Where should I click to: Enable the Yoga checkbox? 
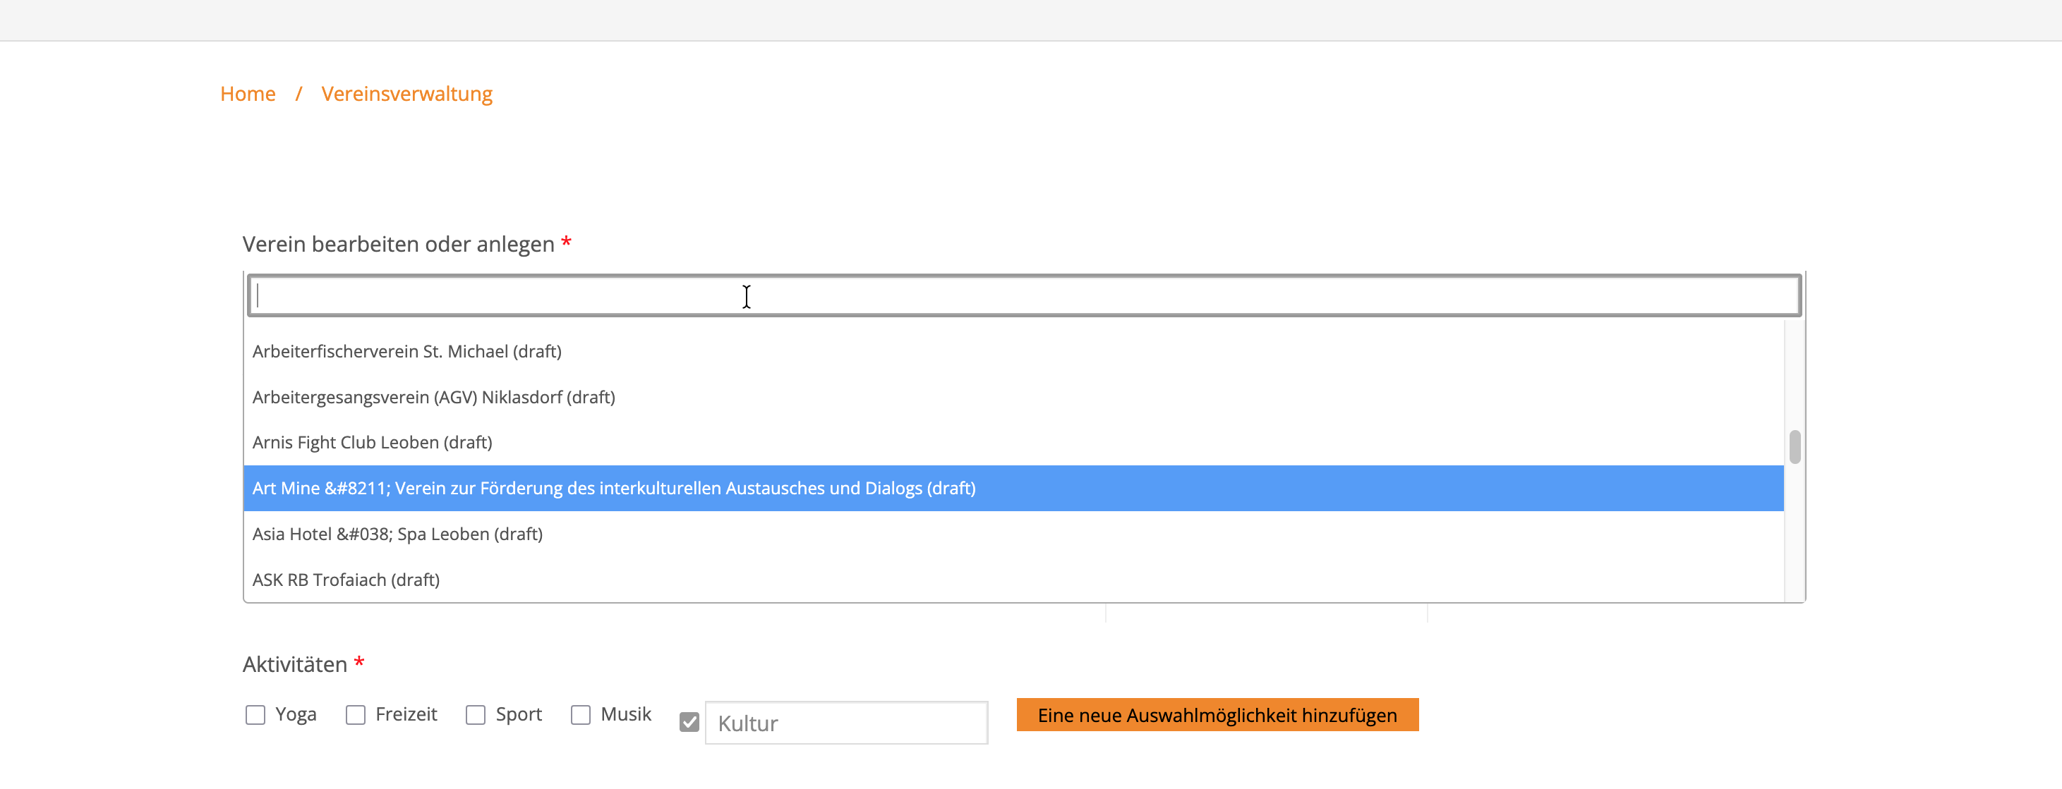pyautogui.click(x=255, y=714)
